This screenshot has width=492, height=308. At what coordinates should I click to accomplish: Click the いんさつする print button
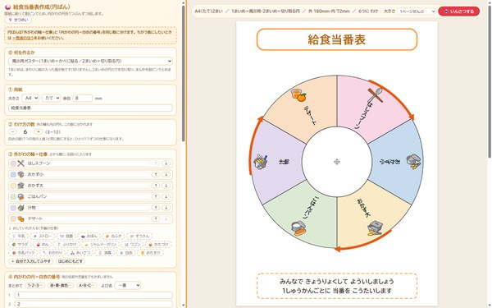[x=458, y=11]
